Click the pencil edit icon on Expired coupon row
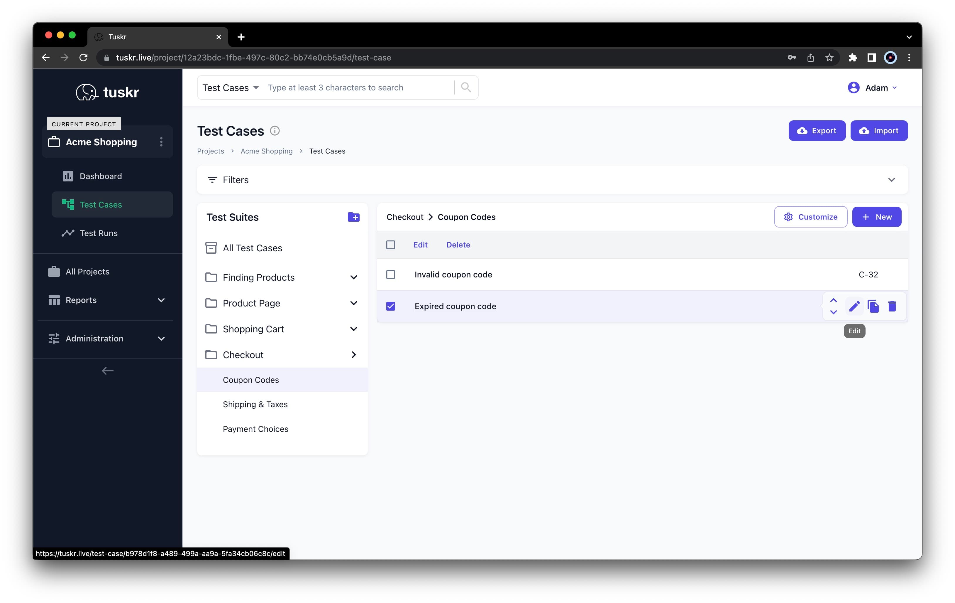 tap(854, 306)
